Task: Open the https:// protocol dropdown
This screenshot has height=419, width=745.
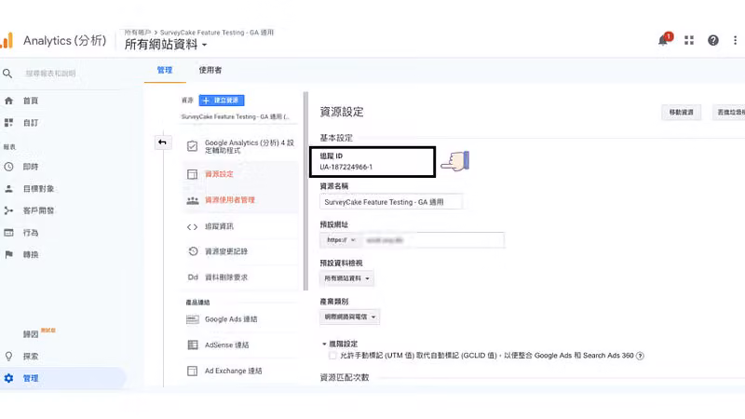Action: coord(341,240)
